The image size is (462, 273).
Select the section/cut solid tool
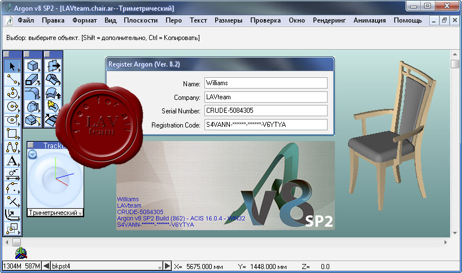[32, 120]
